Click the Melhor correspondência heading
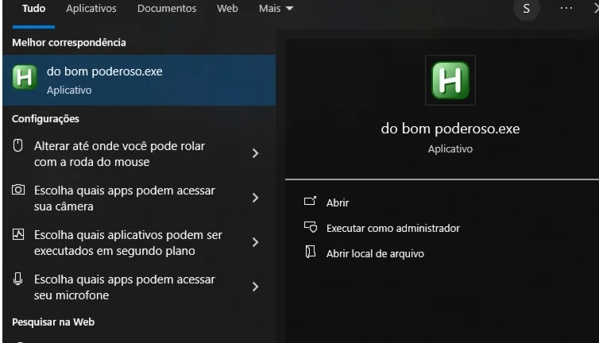 (69, 42)
